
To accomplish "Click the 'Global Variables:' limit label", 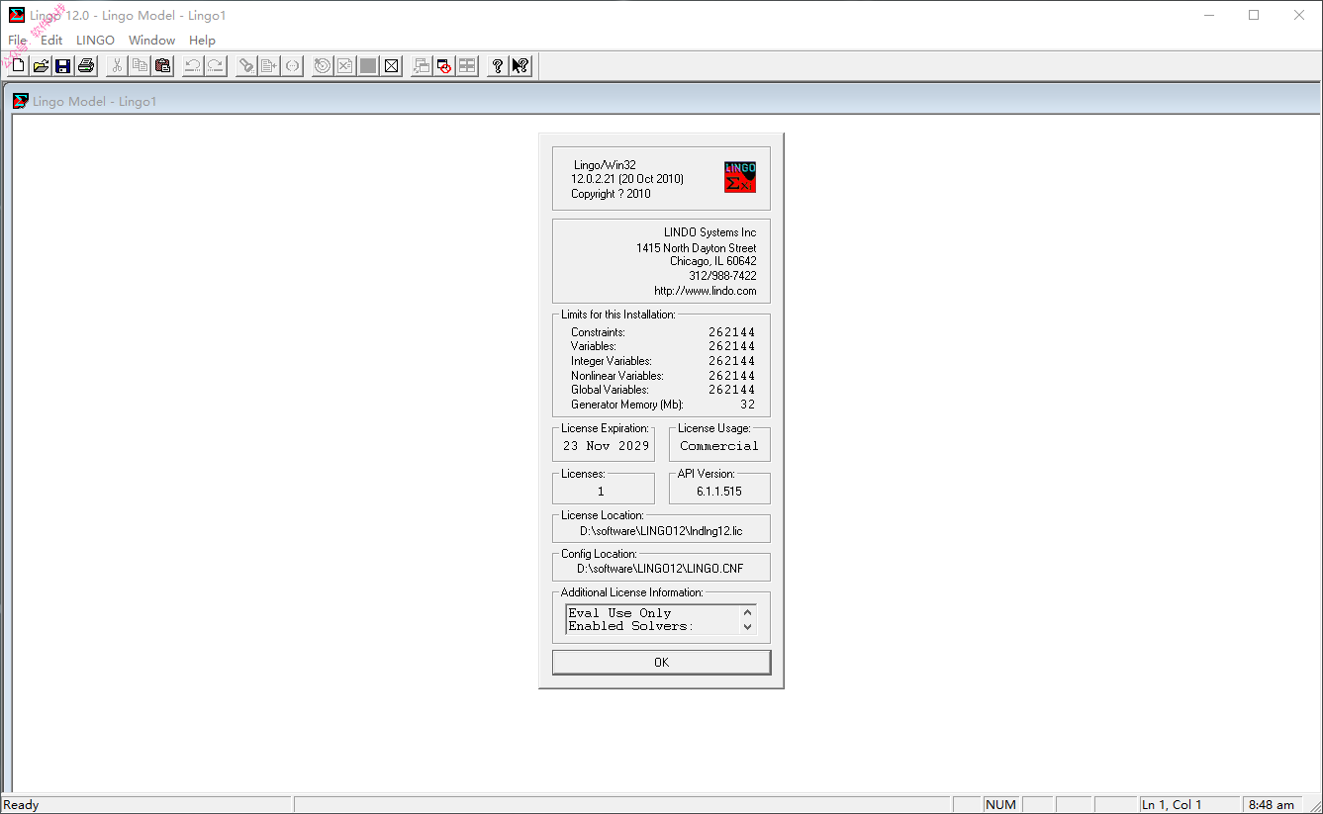I will (x=611, y=390).
